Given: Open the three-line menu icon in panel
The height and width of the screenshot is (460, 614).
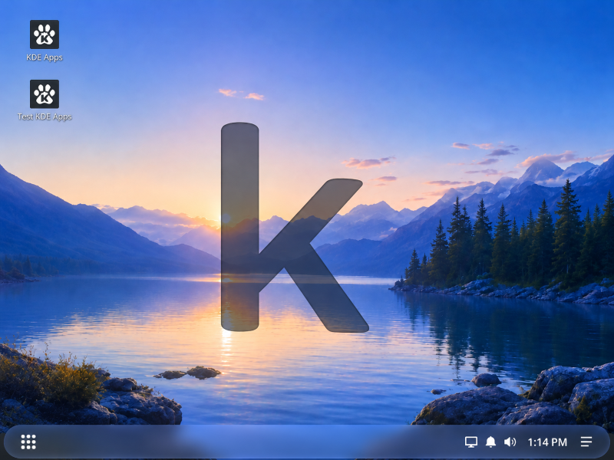Looking at the screenshot, I should tap(586, 442).
